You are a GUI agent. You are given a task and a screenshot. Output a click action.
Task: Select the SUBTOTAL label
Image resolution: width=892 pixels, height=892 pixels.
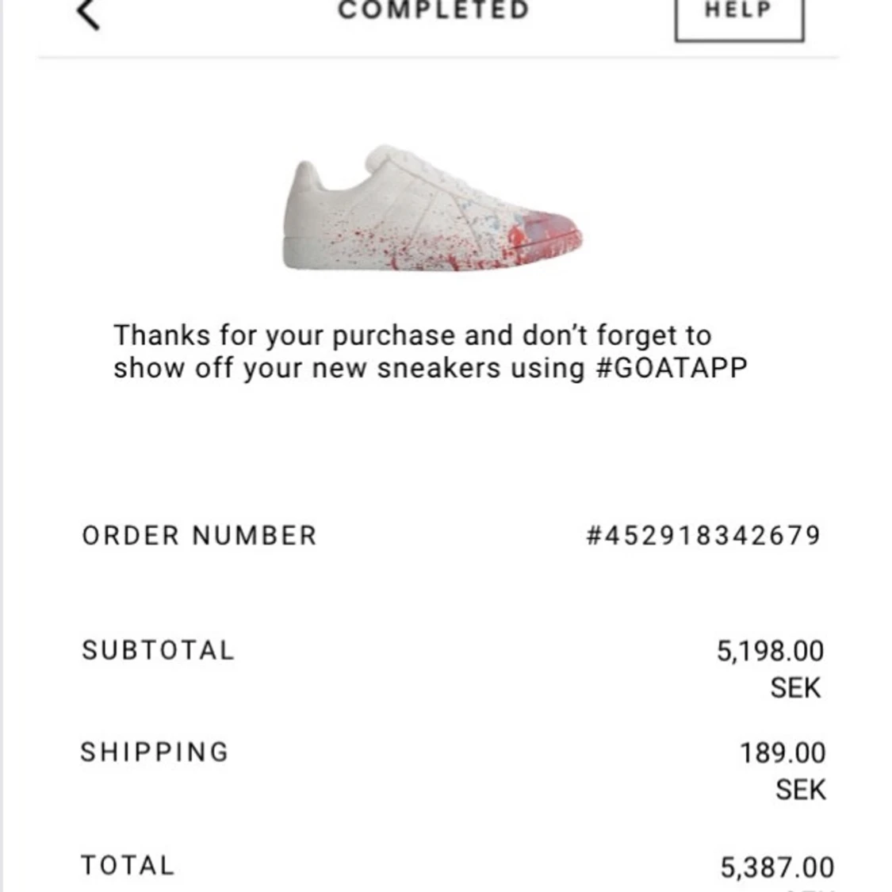pos(158,650)
